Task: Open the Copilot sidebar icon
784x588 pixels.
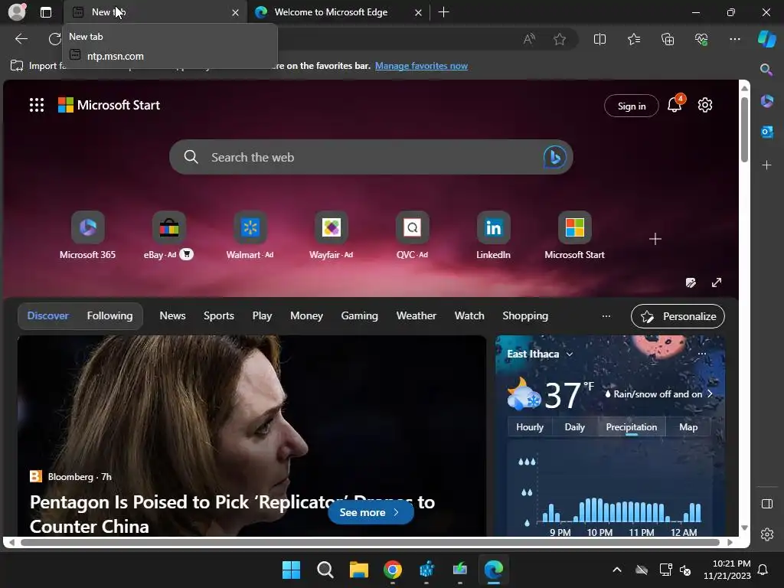Action: tap(766, 39)
